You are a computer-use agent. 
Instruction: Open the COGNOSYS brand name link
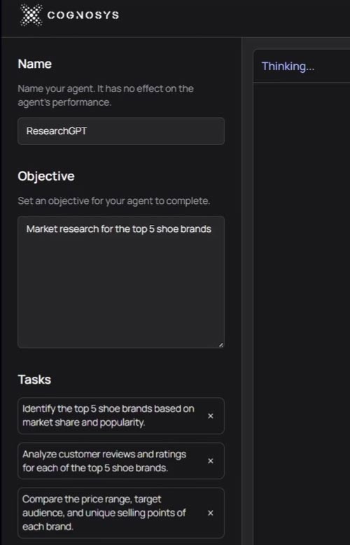coord(83,15)
